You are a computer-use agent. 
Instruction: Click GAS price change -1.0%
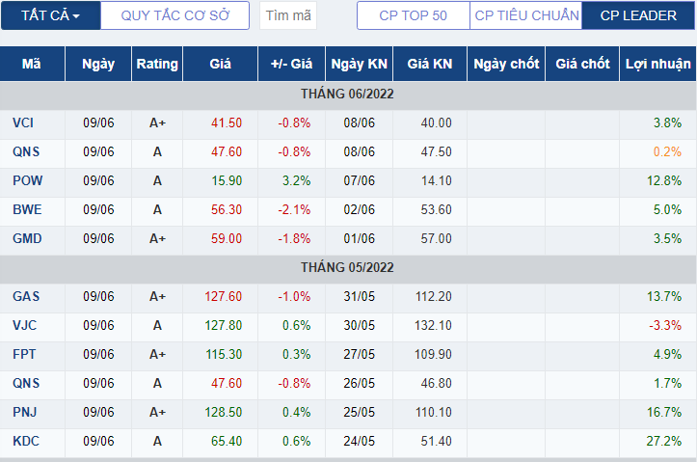pyautogui.click(x=294, y=297)
